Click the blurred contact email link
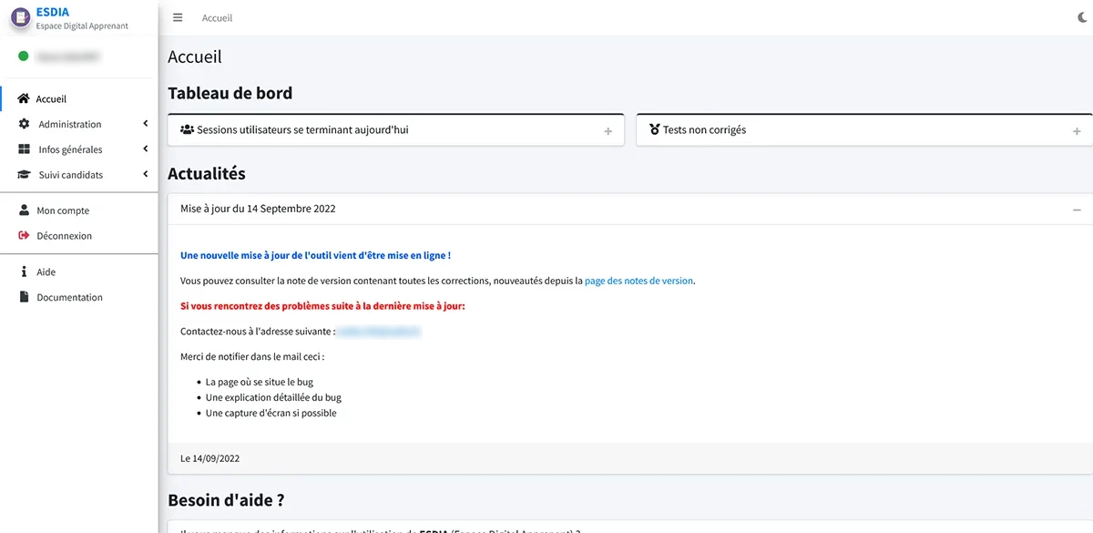 [x=379, y=332]
